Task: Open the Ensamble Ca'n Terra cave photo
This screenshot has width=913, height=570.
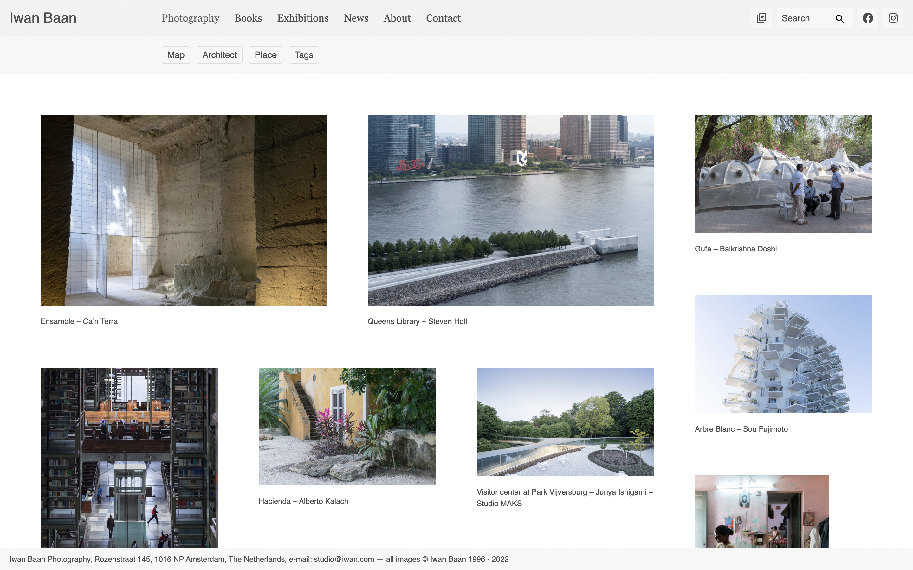Action: (x=184, y=210)
